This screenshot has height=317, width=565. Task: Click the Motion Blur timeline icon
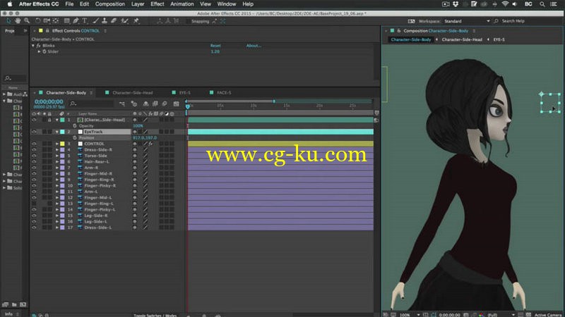[165, 104]
